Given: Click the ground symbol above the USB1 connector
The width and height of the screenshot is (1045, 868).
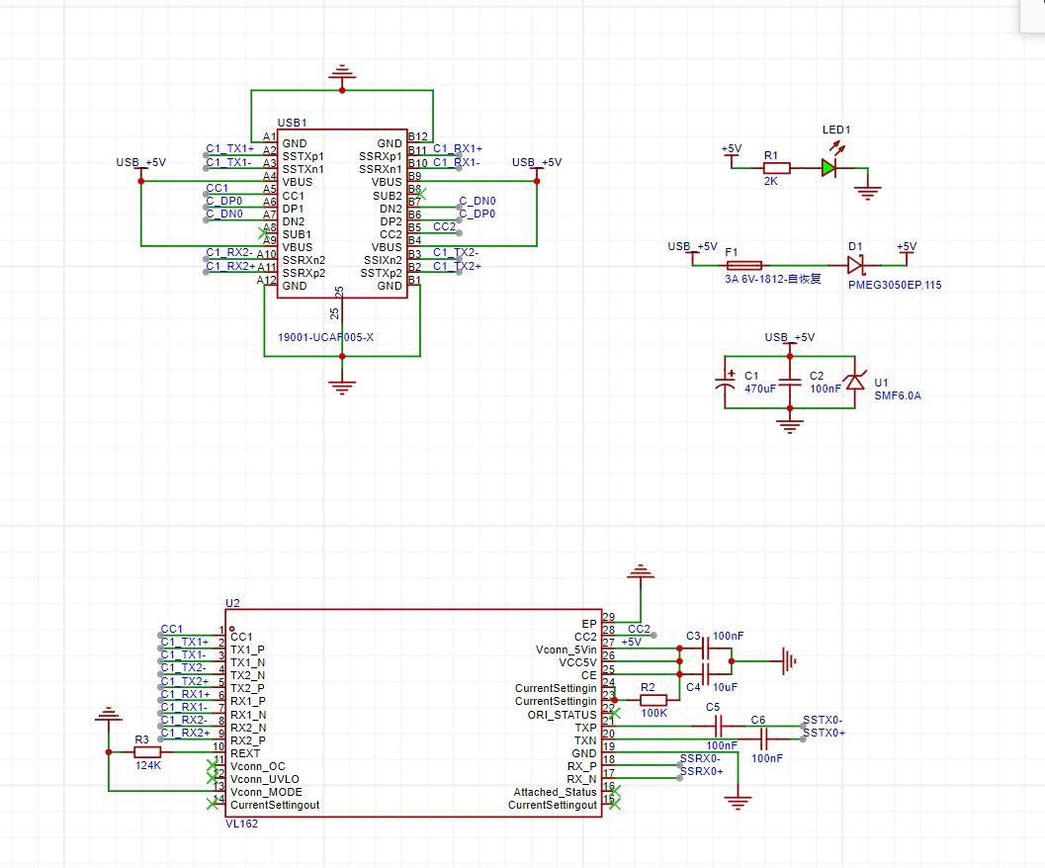Looking at the screenshot, I should [342, 73].
